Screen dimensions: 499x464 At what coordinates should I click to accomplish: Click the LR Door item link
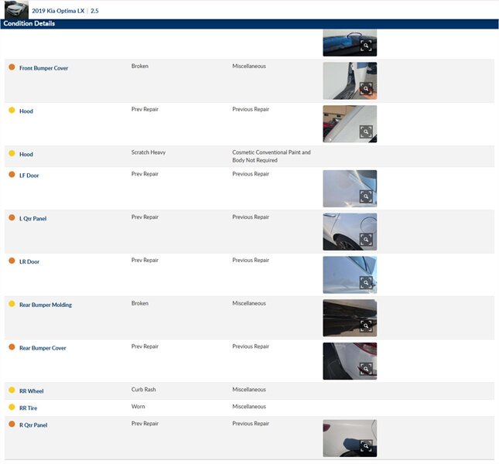[x=29, y=262]
